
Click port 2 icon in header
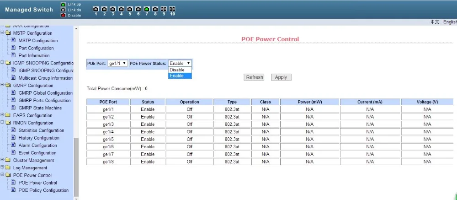[x=104, y=9]
